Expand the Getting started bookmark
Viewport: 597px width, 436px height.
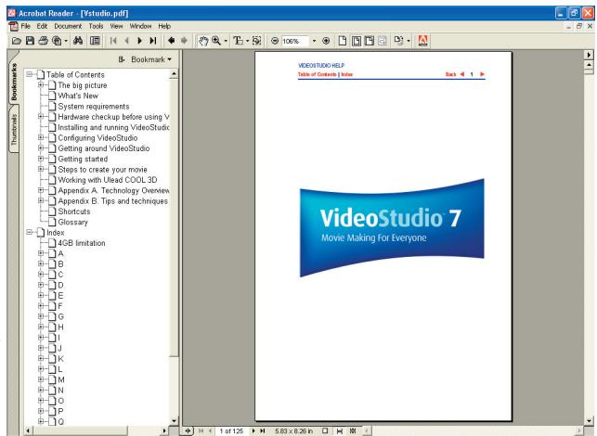click(41, 159)
